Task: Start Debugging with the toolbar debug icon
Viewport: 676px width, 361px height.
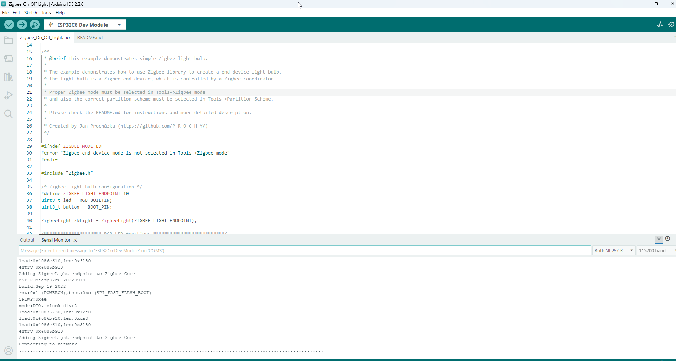Action: coord(34,25)
